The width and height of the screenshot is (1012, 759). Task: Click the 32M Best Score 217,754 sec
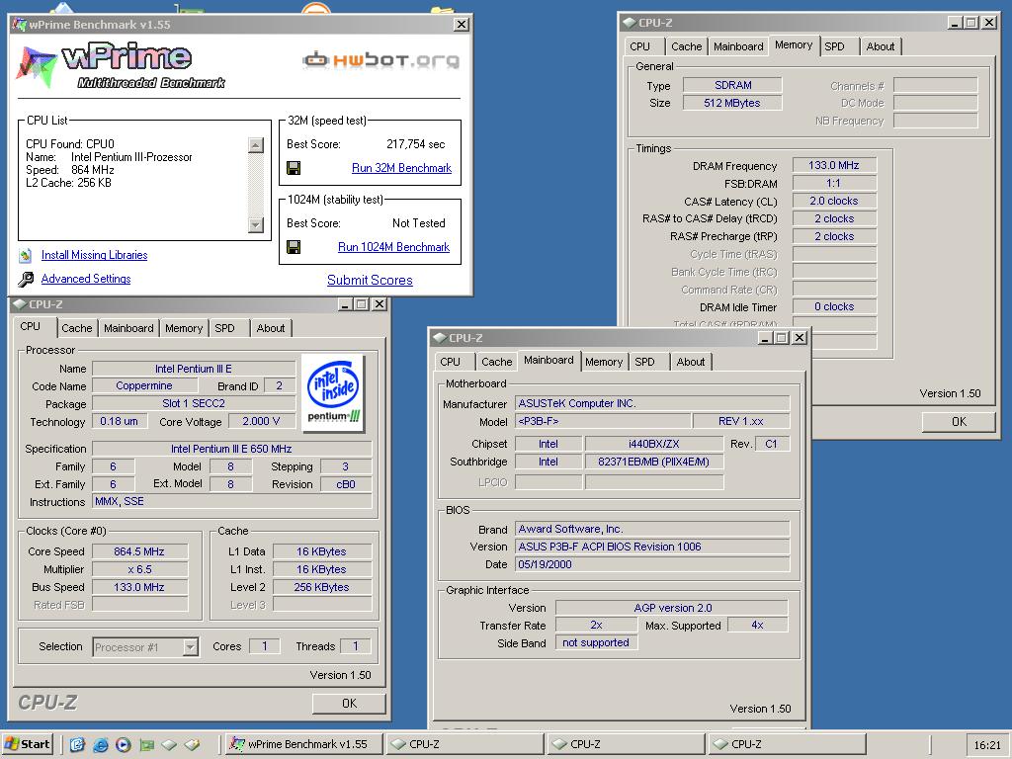(x=416, y=144)
